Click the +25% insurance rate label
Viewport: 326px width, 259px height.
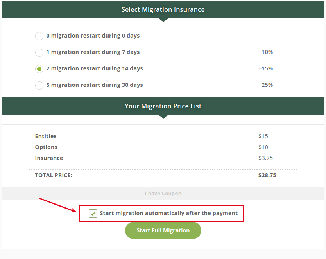click(x=265, y=85)
